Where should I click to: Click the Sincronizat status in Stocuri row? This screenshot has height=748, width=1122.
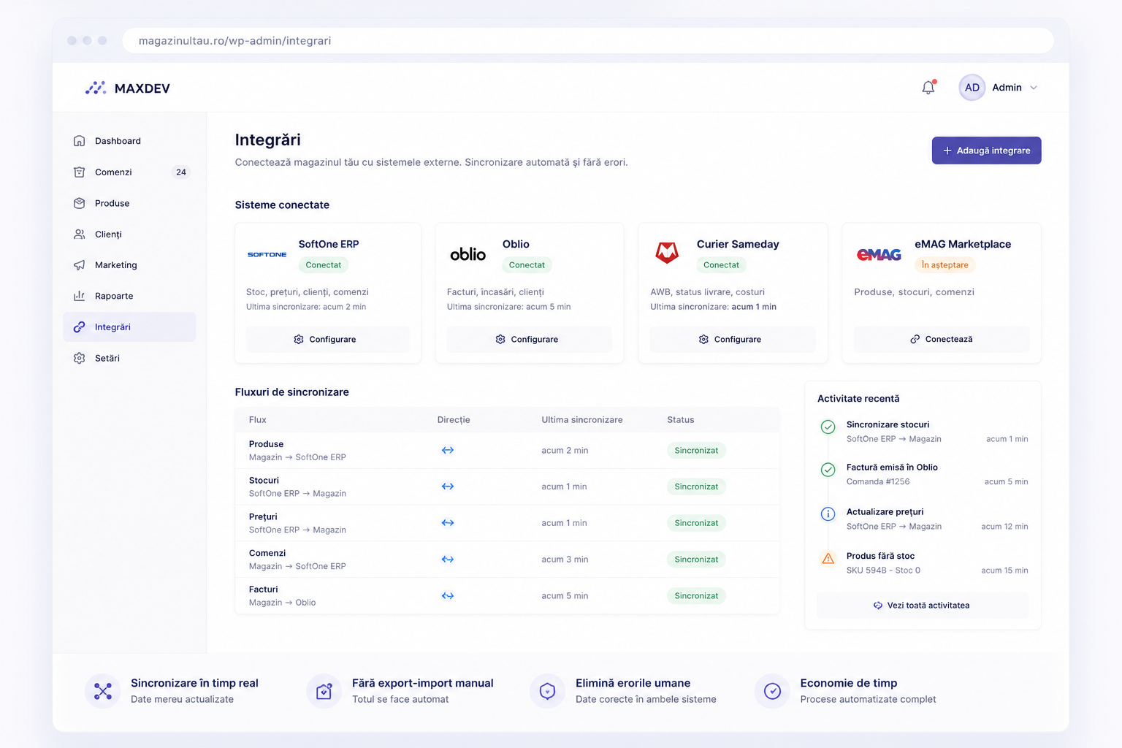point(696,486)
